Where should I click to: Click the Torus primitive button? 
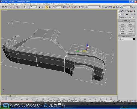(123, 31)
